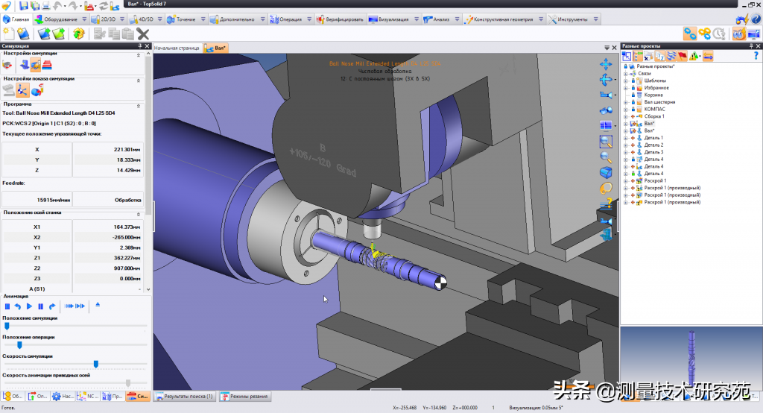Click the Paste clipboard toolbar icon
The image size is (763, 413).
128,34
